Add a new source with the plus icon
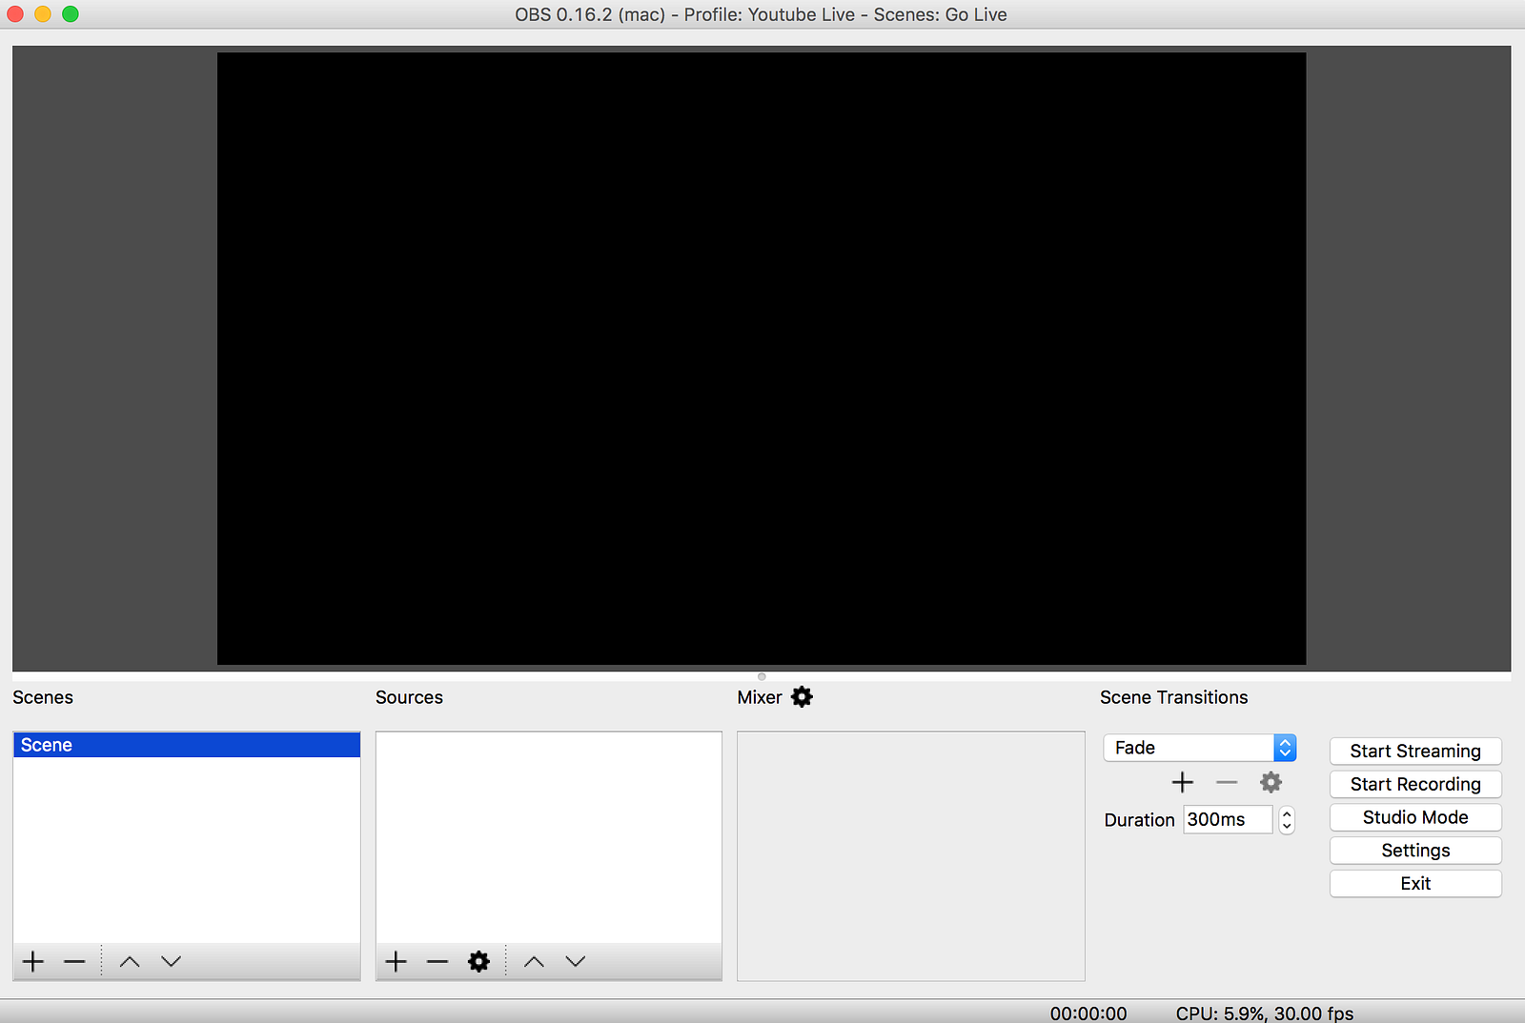1525x1023 pixels. 396,961
